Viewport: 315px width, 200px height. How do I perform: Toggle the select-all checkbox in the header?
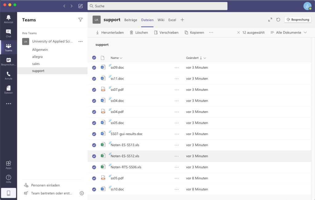[94, 58]
